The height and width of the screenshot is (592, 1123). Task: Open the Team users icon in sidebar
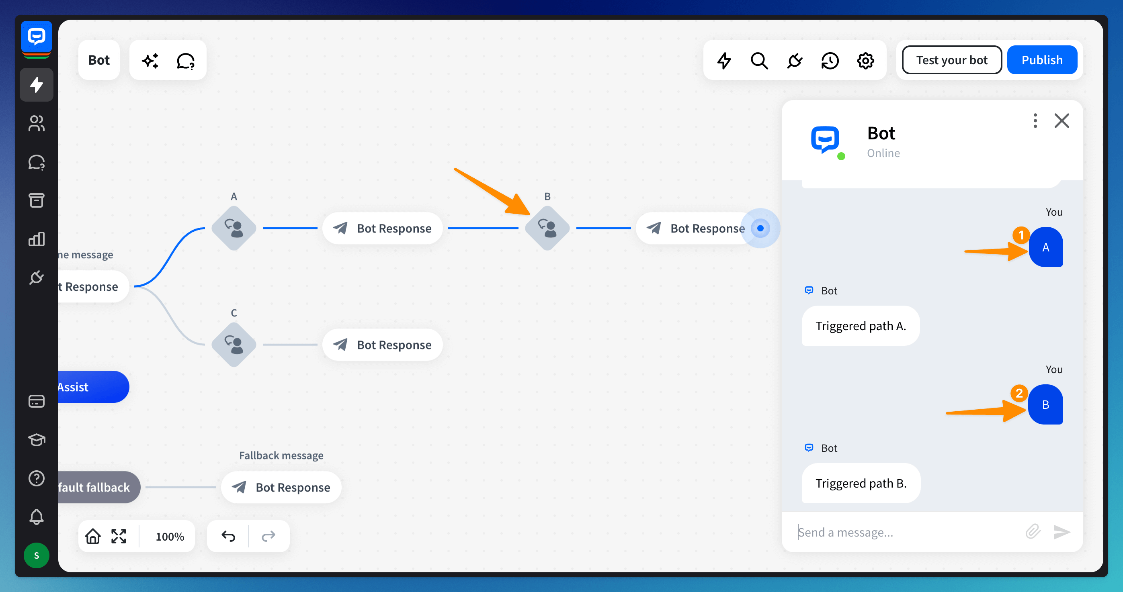[36, 123]
